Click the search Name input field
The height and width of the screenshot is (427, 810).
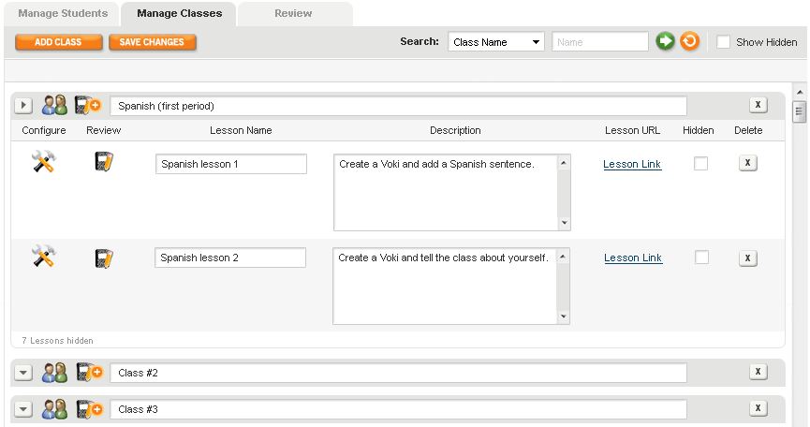point(599,42)
